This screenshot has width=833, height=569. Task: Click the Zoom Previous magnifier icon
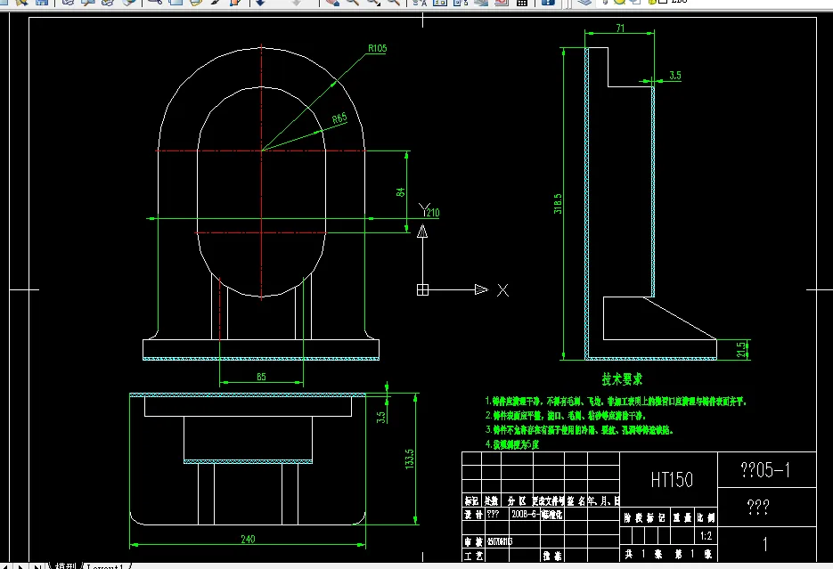coord(394,3)
